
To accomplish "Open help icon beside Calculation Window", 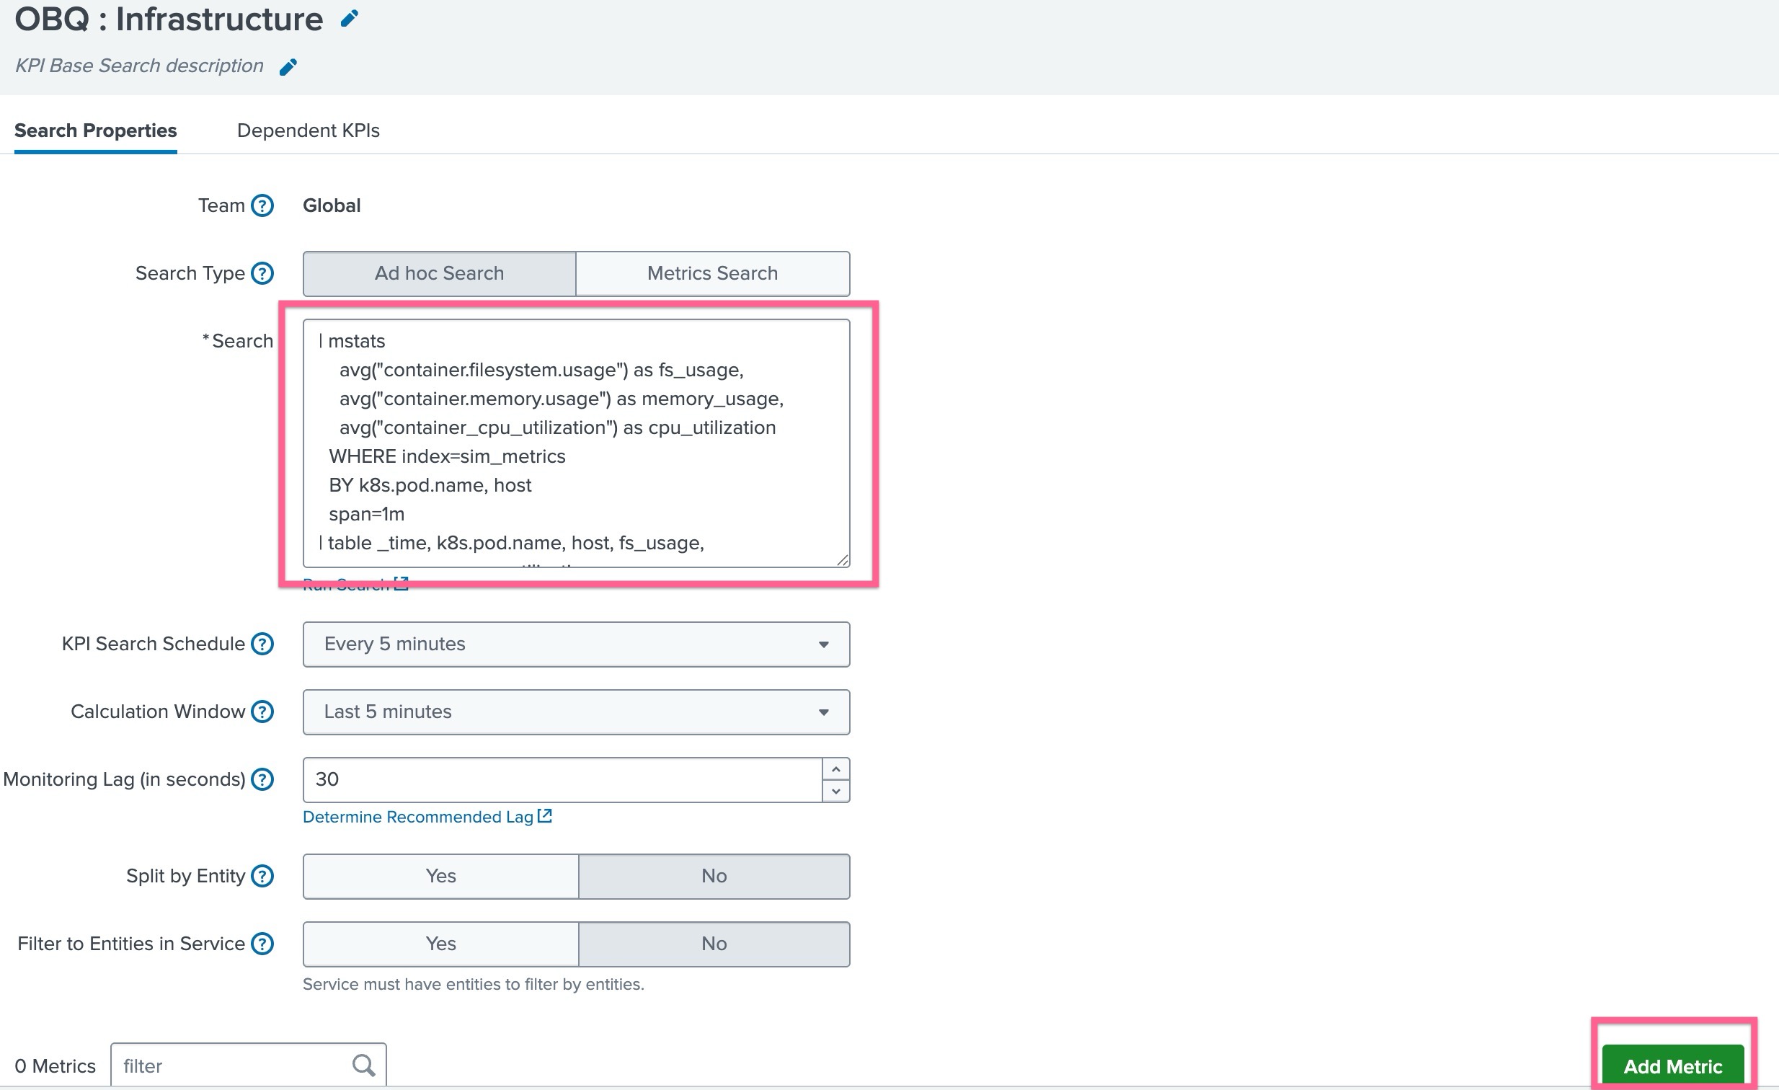I will 262,712.
